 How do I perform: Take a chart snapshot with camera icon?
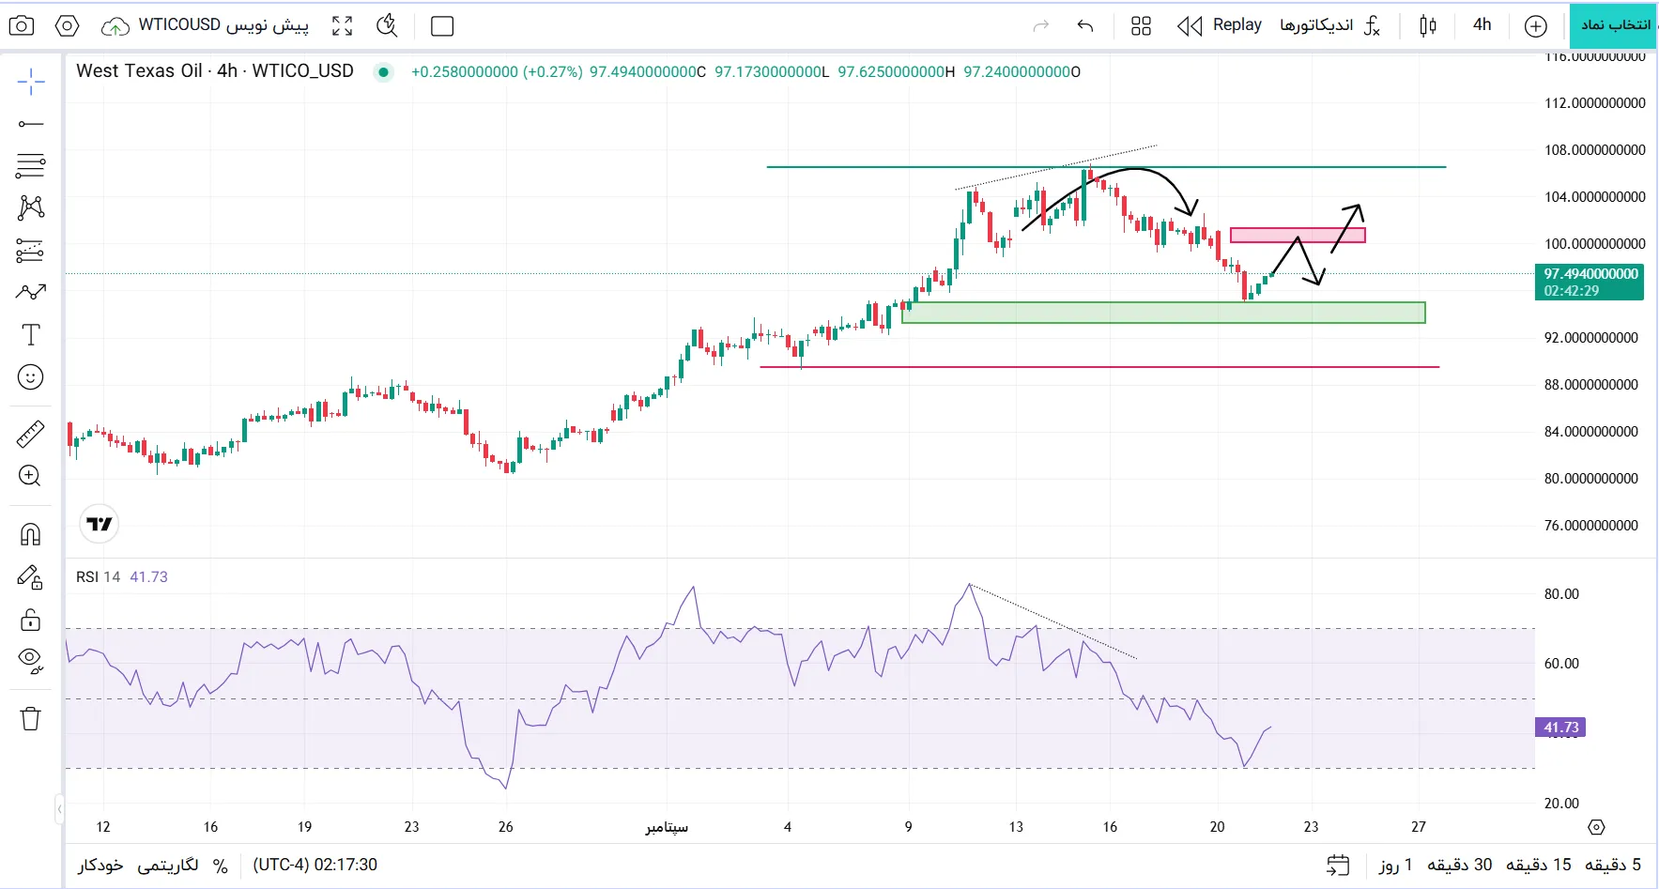[21, 26]
